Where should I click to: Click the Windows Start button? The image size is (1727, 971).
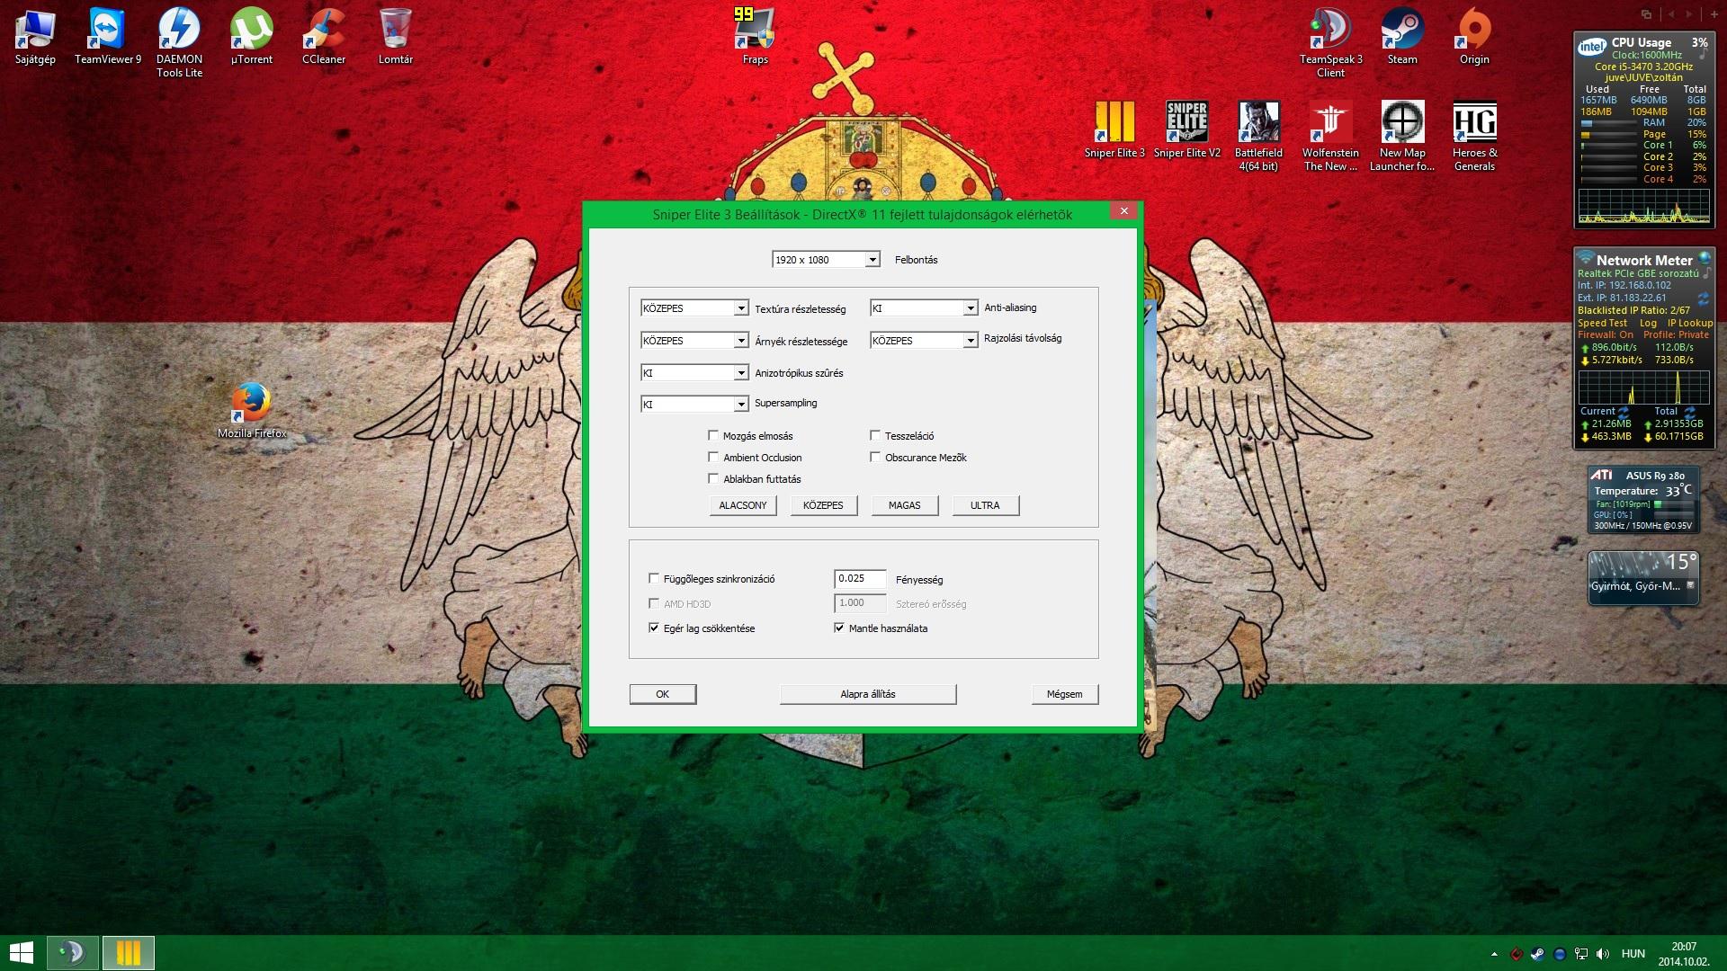[21, 953]
